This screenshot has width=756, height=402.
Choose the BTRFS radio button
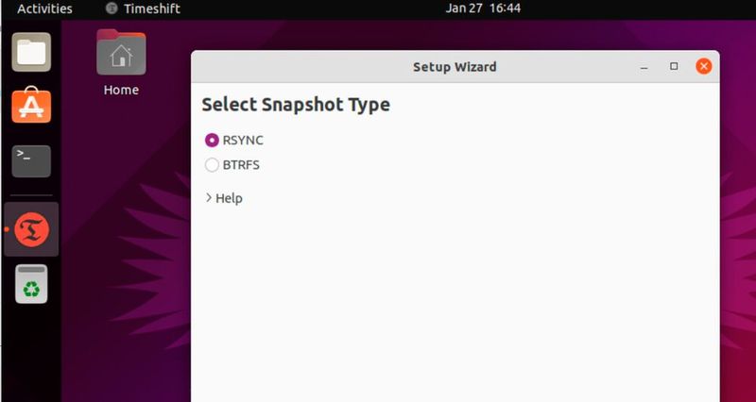click(x=212, y=164)
